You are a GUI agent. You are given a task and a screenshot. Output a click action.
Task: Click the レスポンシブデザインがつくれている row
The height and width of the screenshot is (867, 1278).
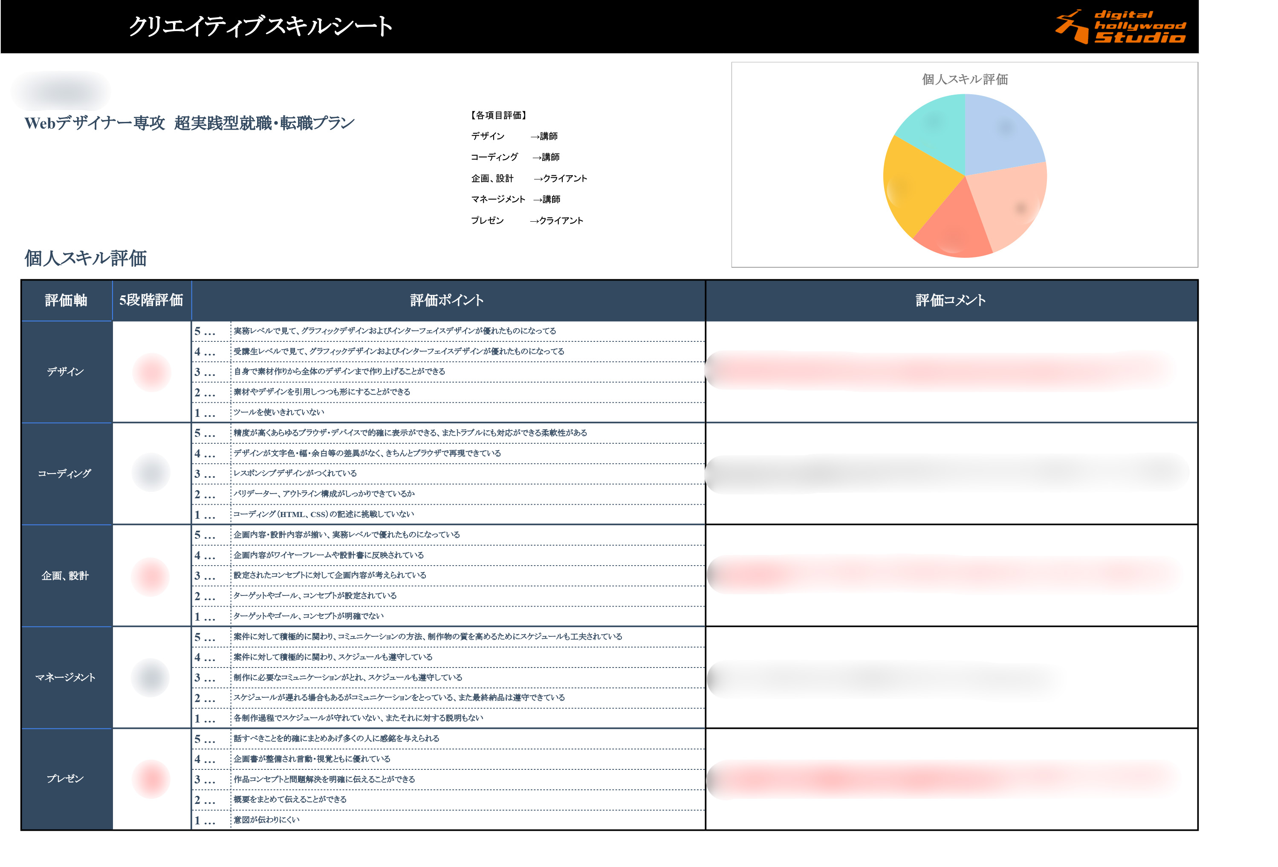[x=295, y=474]
